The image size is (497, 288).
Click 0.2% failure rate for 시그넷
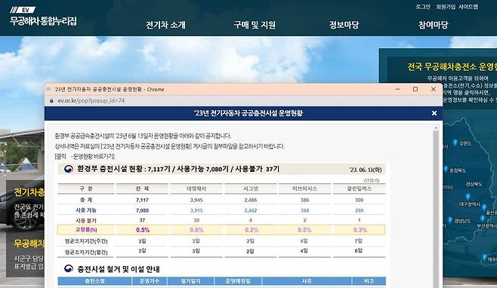(252, 230)
